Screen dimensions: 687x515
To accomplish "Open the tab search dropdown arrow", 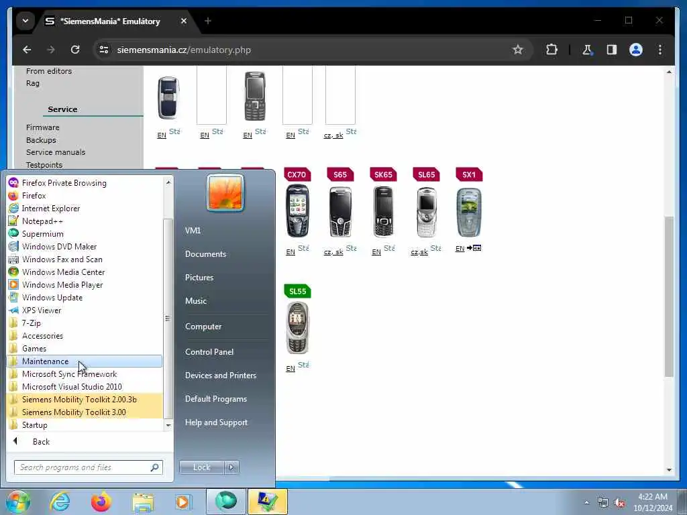I will tap(25, 21).
